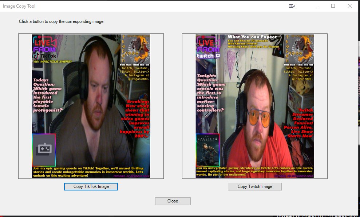The image size is (360, 217).
Task: Click the 'Click a button to copy' instruction text
Action: pyautogui.click(x=62, y=21)
